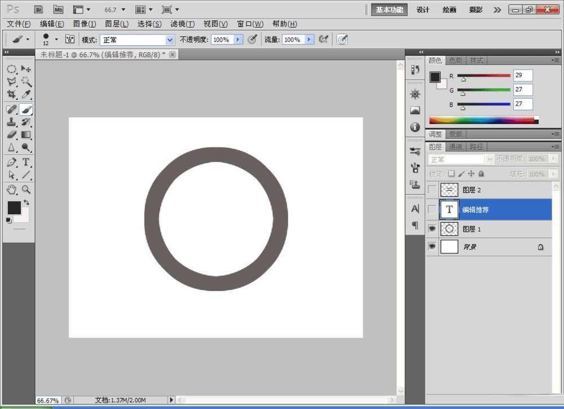The width and height of the screenshot is (564, 409).
Task: Select the Pen tool
Action: [x=11, y=162]
